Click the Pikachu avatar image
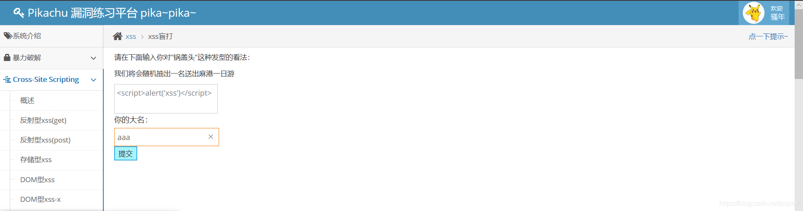 [x=754, y=13]
